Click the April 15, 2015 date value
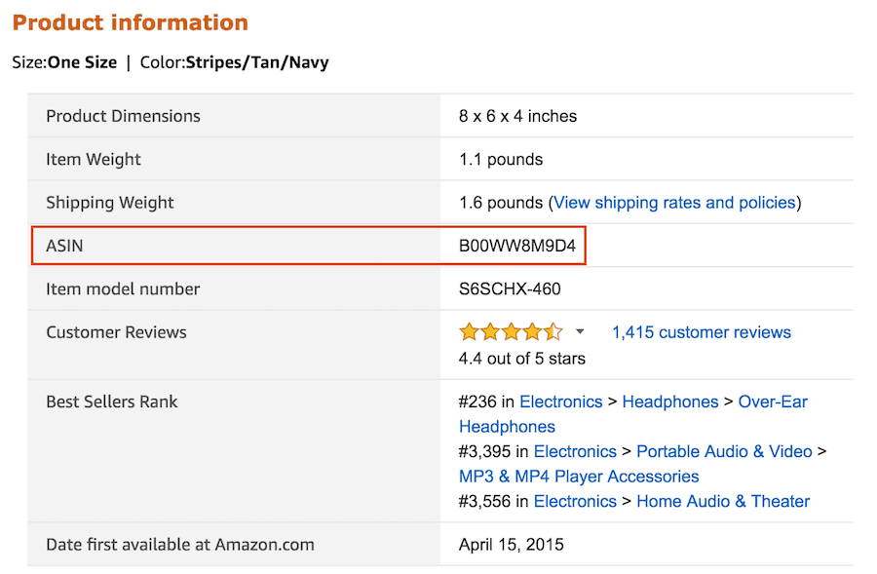 512,544
